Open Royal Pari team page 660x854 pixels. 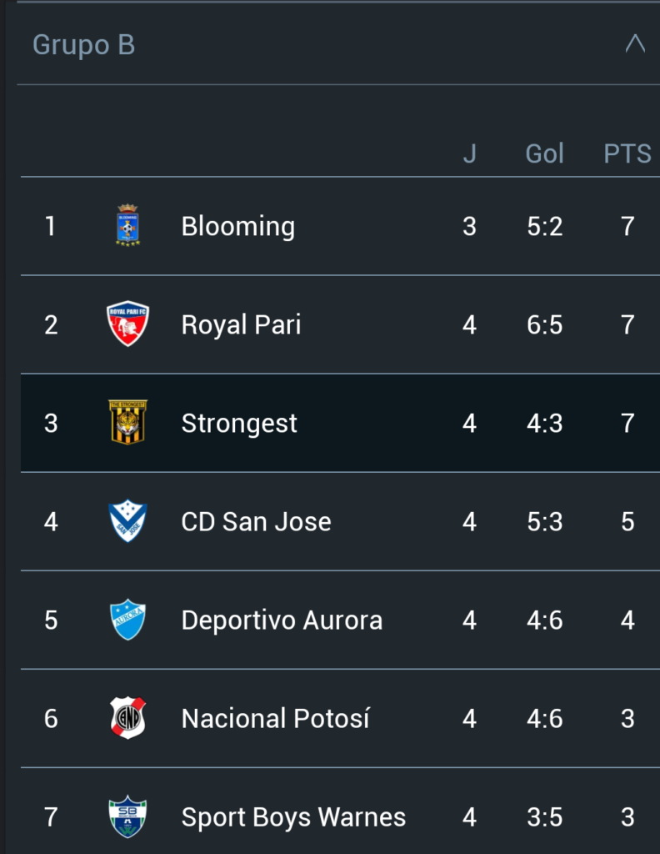click(241, 324)
